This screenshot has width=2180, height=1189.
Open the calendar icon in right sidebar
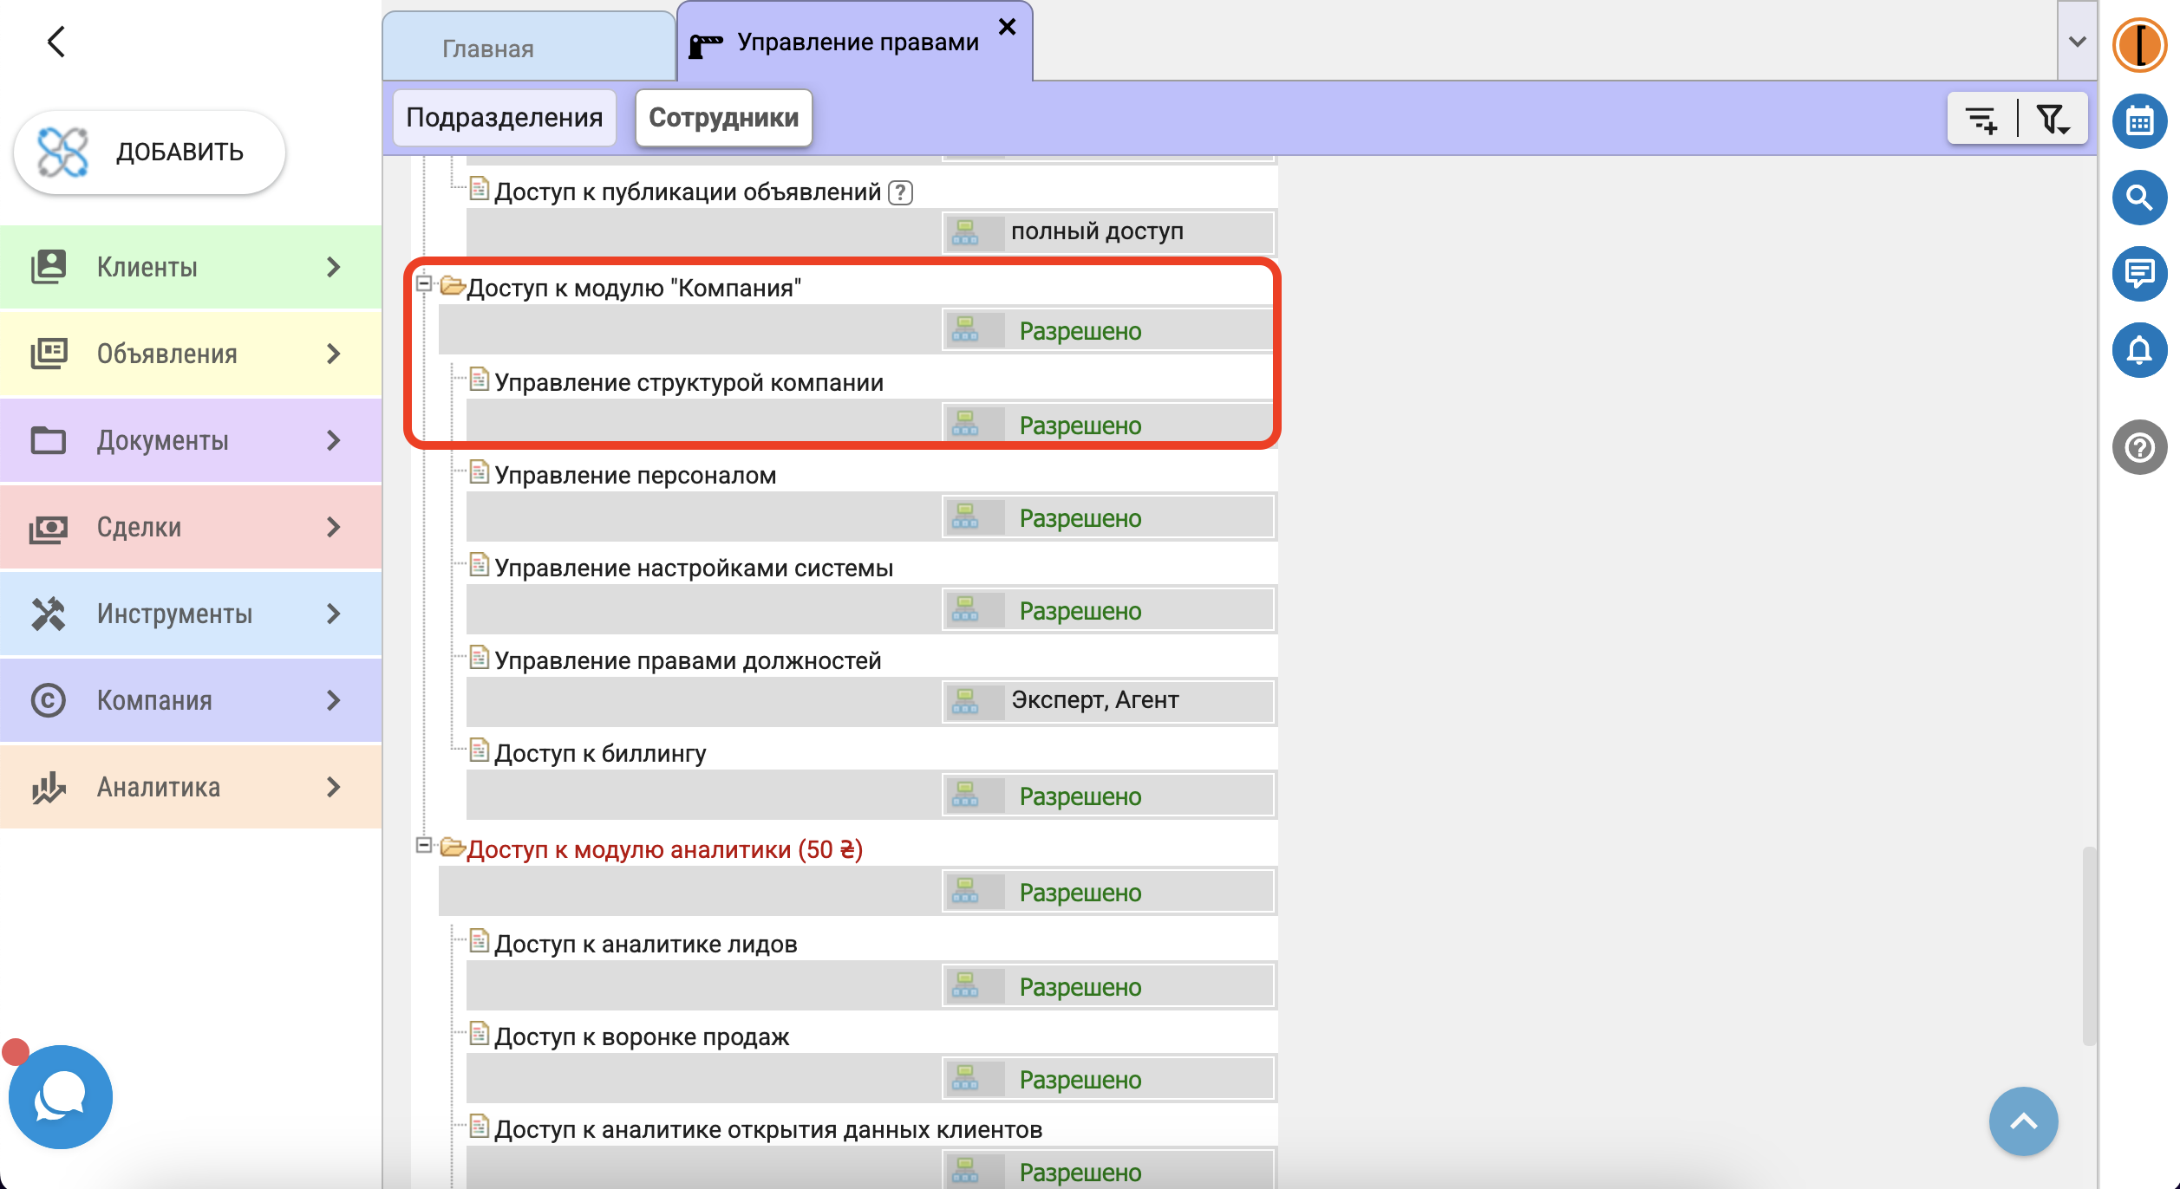tap(2139, 121)
